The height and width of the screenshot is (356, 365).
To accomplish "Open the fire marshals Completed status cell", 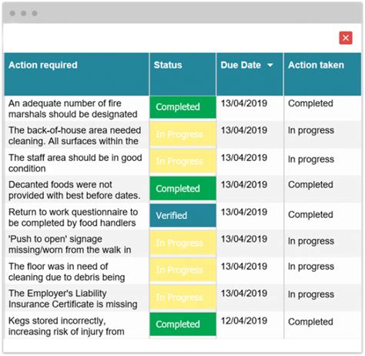I will (182, 107).
